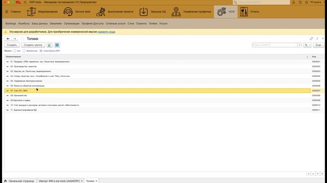
Task: Close the Топики tab at the bottom
Action: (x=97, y=181)
